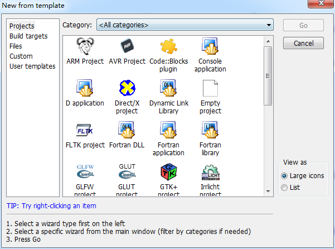
Task: Select Projects wizard type
Action: click(x=22, y=26)
